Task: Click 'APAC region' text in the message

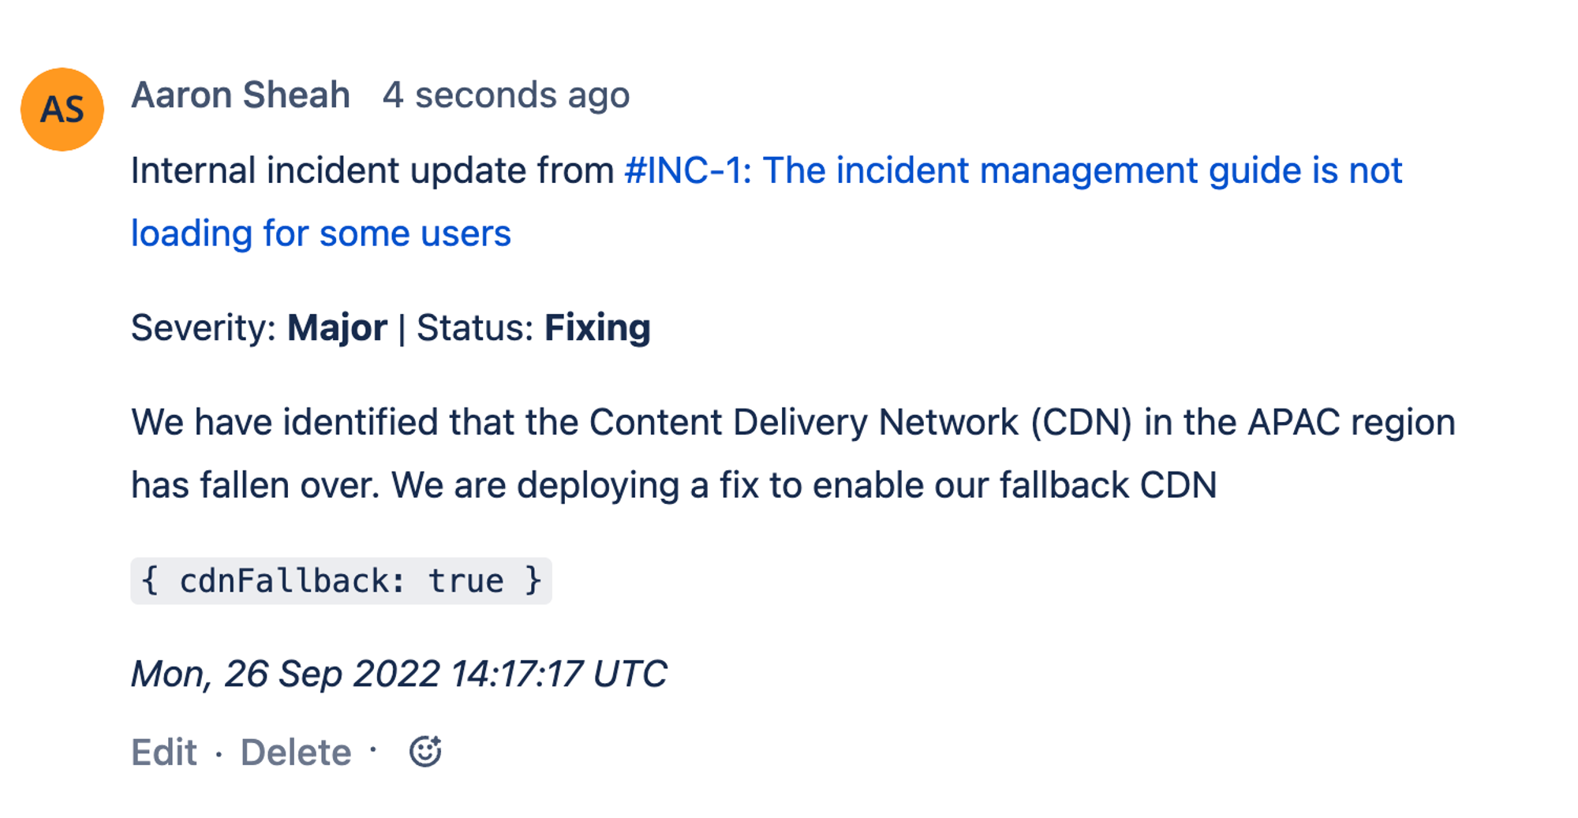Action: pyautogui.click(x=1351, y=423)
